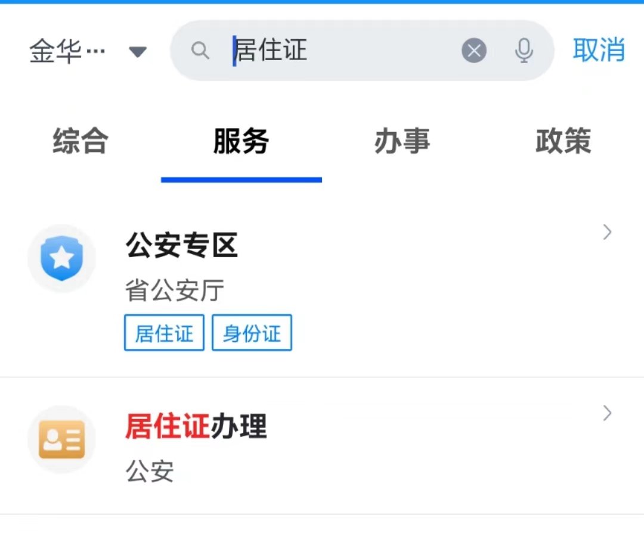
Task: Open the blue shield 公安专区 icon
Action: point(62,259)
